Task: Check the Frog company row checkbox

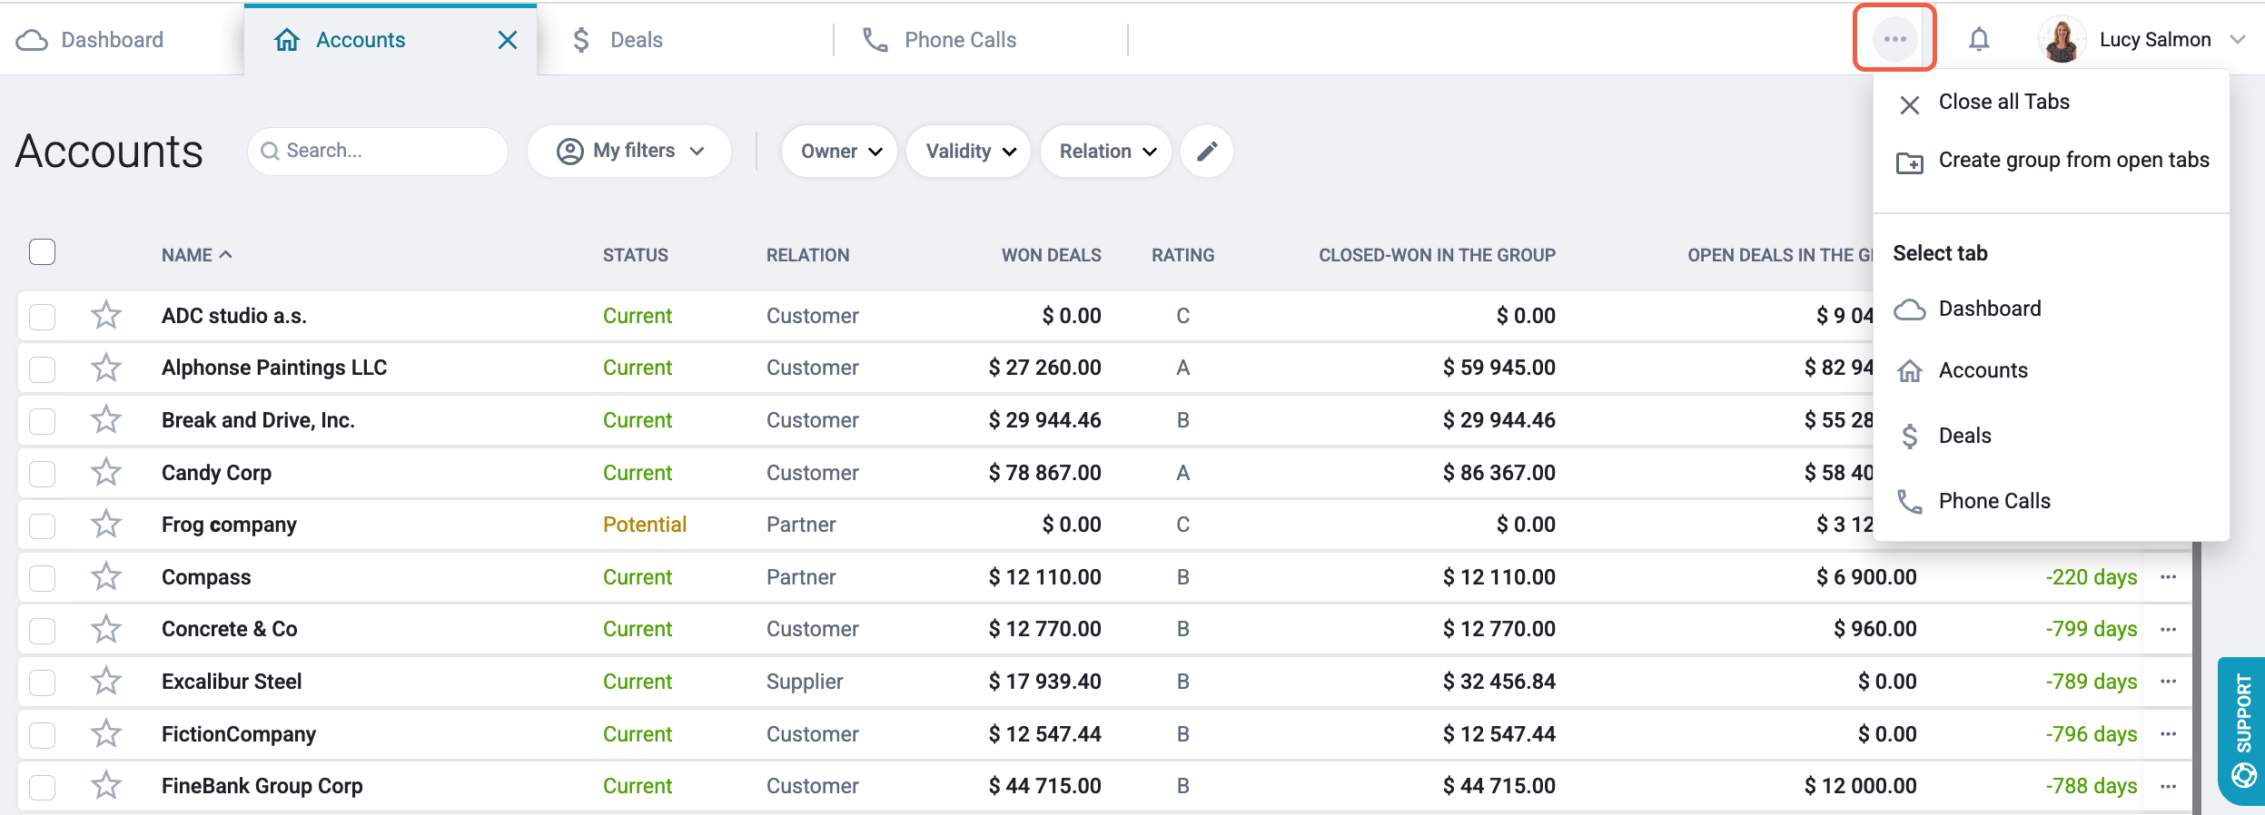Action: click(42, 525)
